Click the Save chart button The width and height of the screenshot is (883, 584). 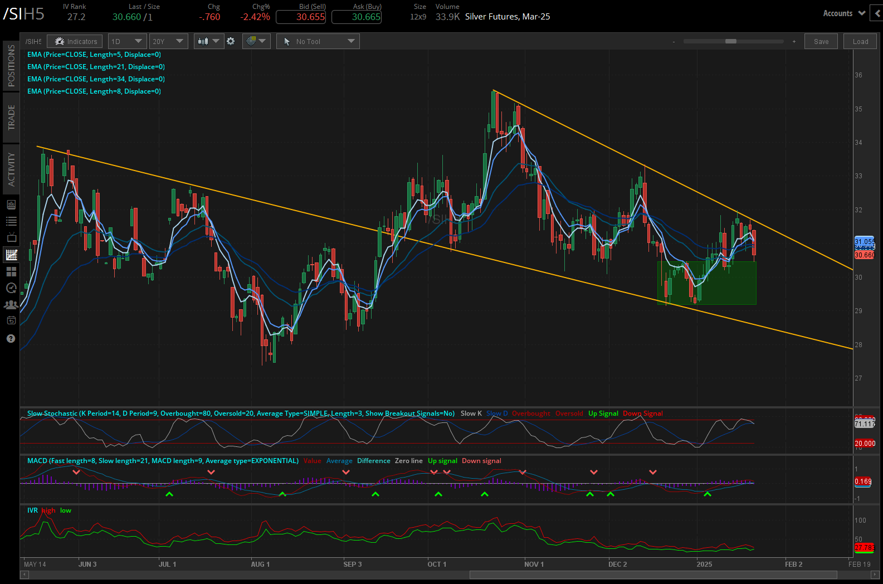[821, 41]
